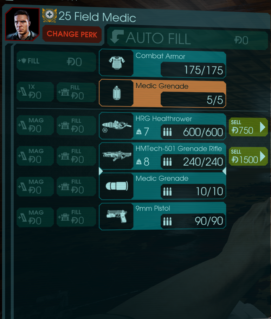Click the Combat Armor vest icon

(x=117, y=63)
